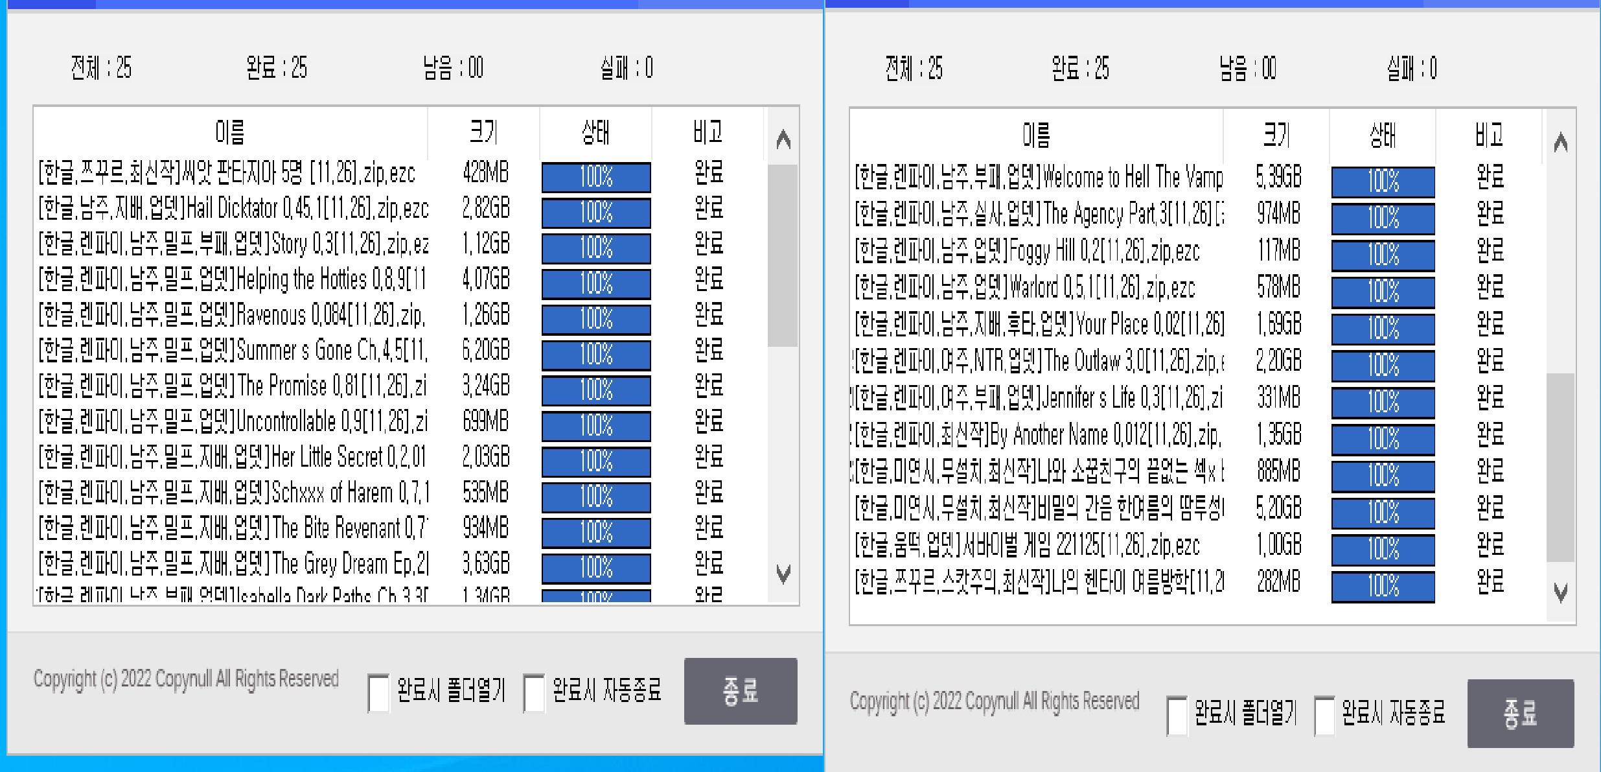Check '완료시 폴더열기' in the right window
Screen dimensions: 1601x772
1177,715
